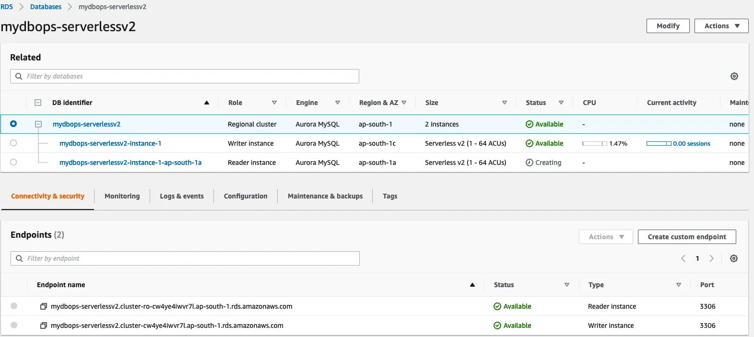Select the writer endpoint radio button
754x337 pixels.
14,325
